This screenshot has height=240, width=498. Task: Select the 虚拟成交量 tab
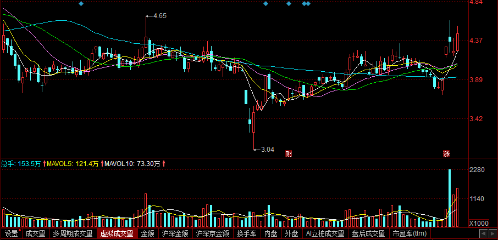(117, 234)
